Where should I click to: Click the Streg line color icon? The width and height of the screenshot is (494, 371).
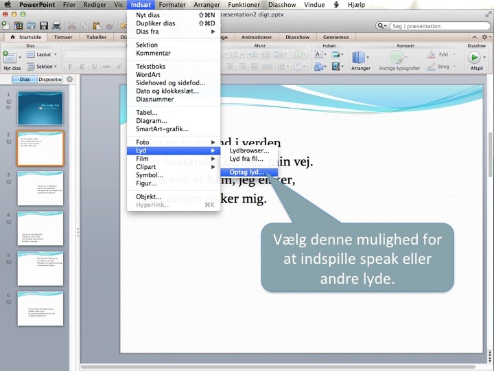[x=432, y=67]
